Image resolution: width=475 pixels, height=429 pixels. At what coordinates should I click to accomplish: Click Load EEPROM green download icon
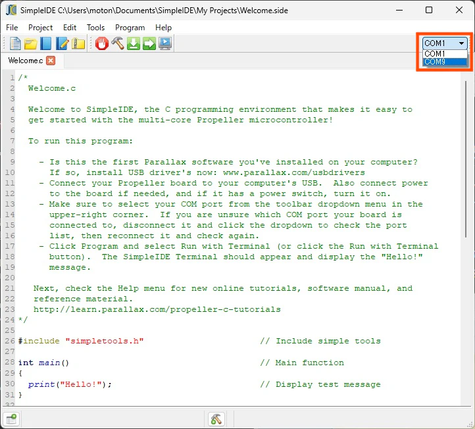(134, 43)
